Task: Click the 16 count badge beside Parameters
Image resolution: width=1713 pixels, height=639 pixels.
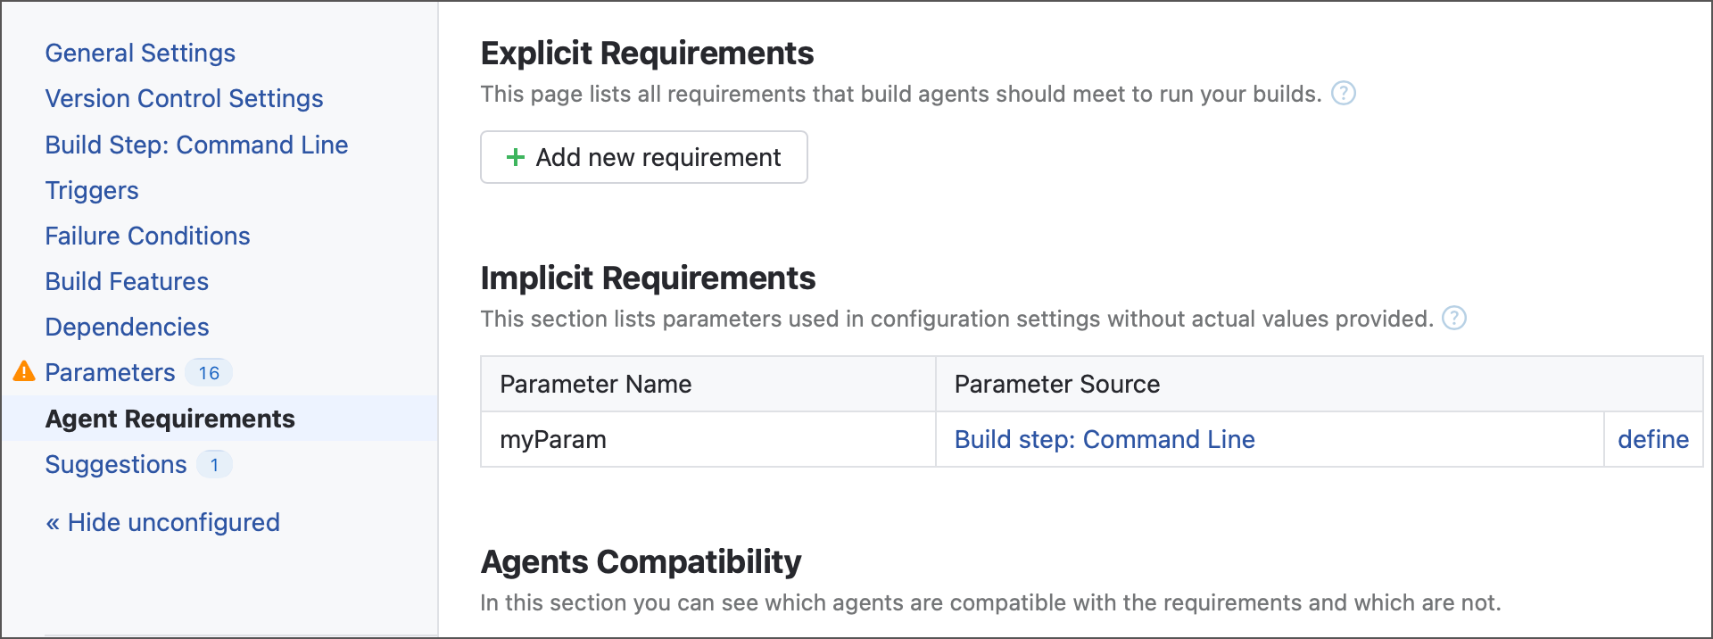Action: 209,372
